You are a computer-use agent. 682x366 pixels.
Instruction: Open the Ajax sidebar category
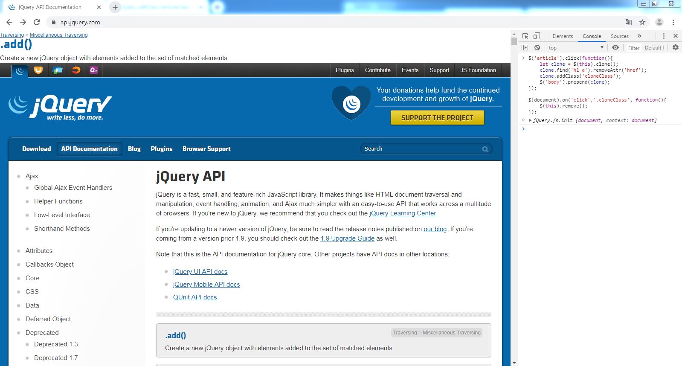tap(32, 176)
